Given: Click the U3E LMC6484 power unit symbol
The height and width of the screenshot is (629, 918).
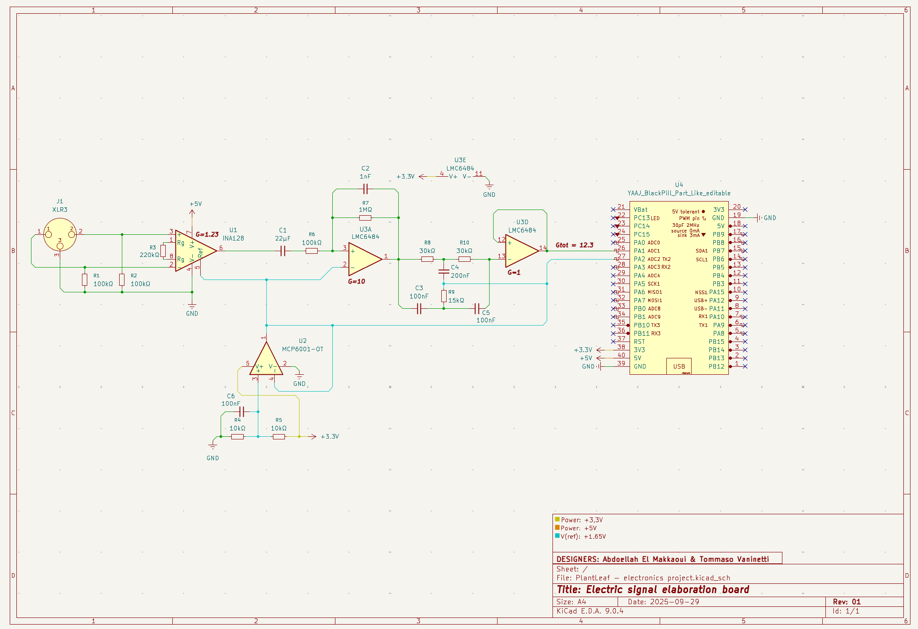Looking at the screenshot, I should click(460, 176).
